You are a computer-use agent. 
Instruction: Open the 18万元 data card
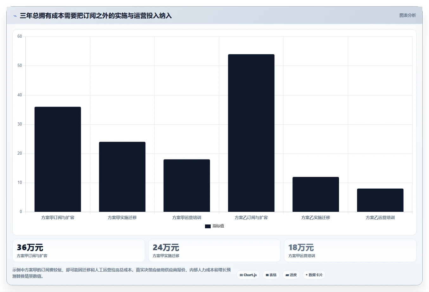[350, 250]
